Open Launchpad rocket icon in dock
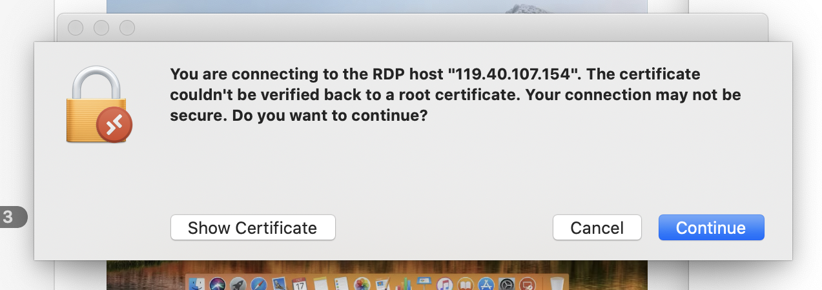 click(x=238, y=284)
